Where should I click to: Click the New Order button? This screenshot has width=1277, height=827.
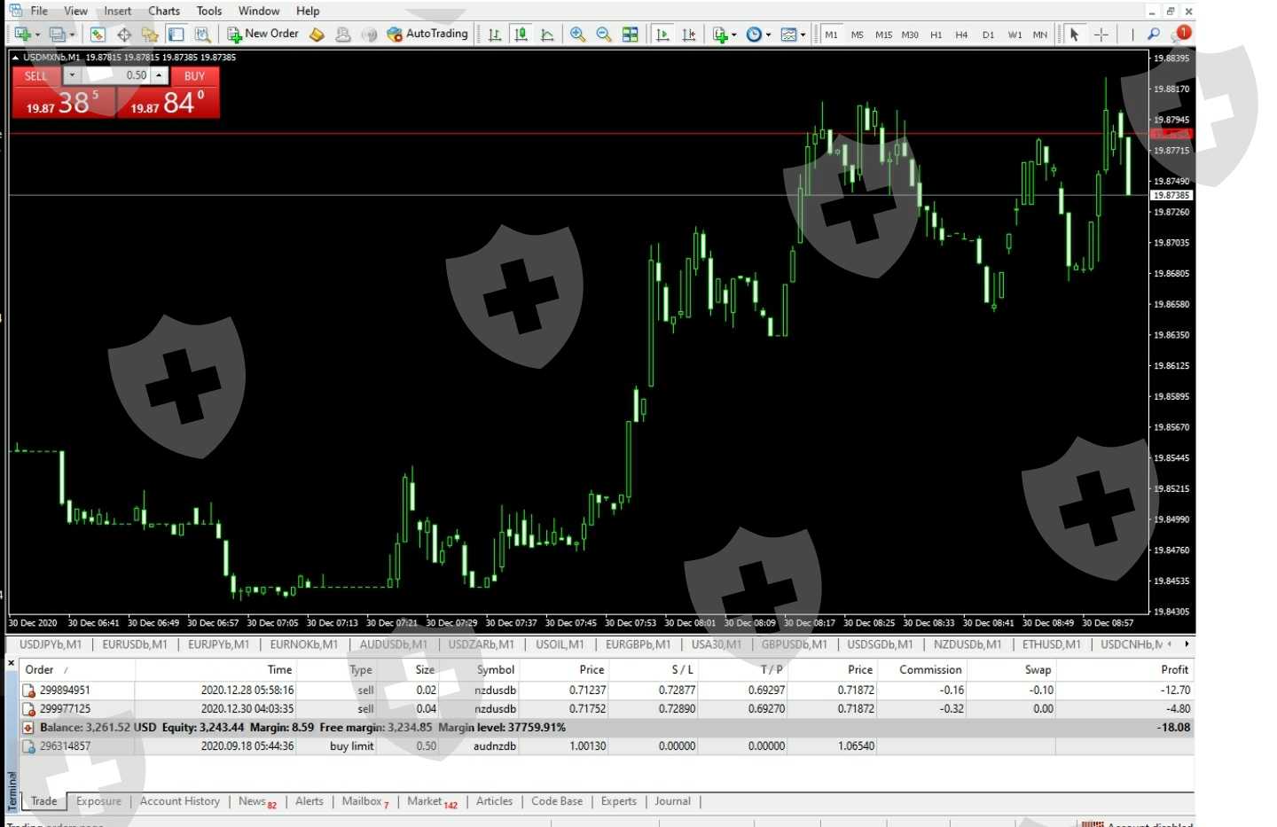[x=263, y=34]
